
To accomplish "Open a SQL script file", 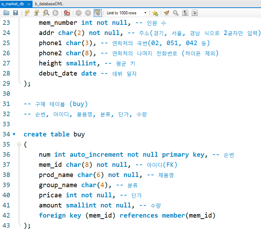I will [6, 13].
